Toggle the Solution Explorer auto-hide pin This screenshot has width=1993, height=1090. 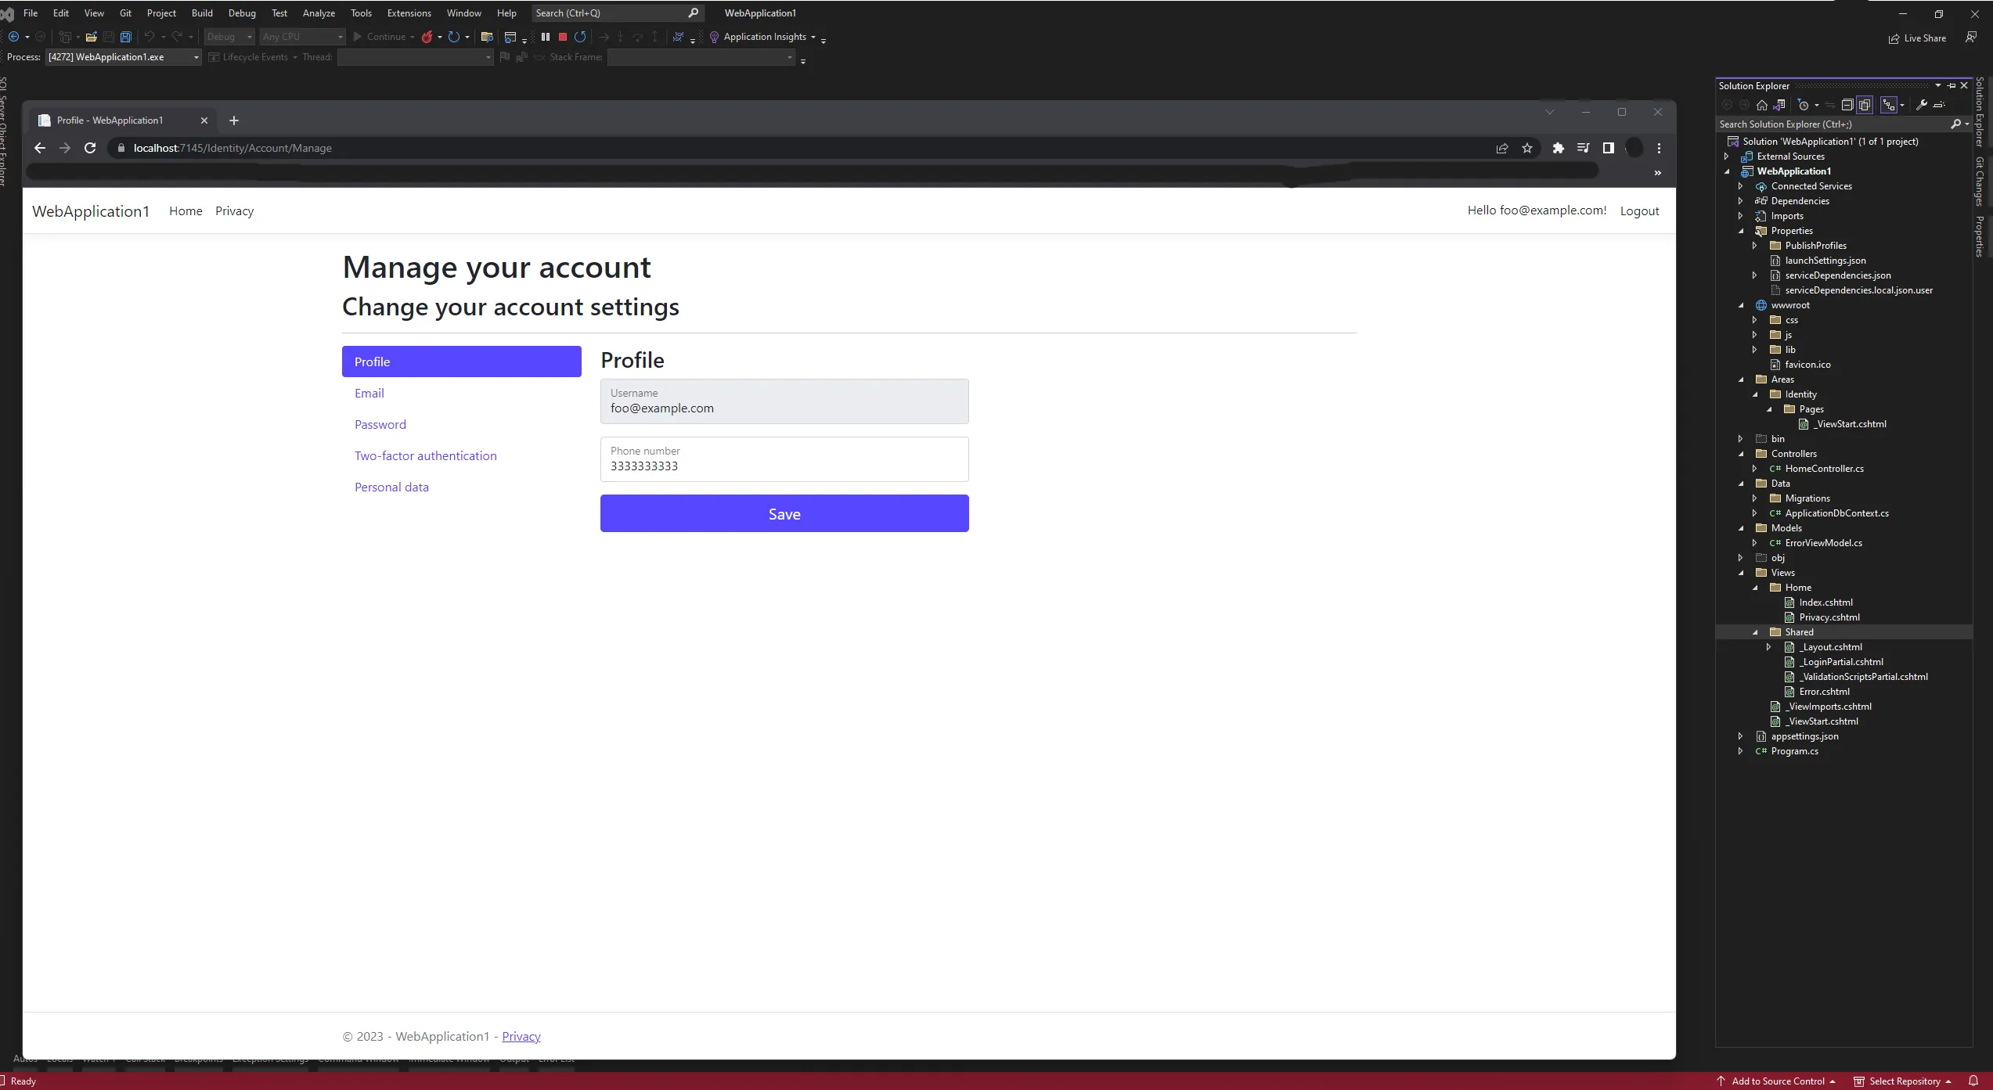tap(1952, 86)
